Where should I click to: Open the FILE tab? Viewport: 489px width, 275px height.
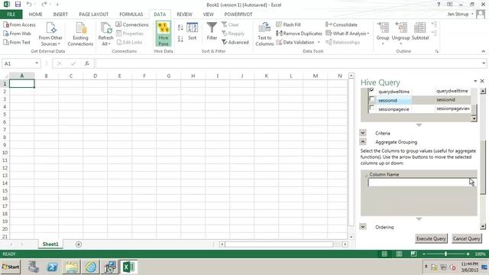(11, 15)
